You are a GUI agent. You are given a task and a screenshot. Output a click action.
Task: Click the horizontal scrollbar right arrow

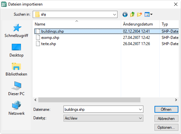click(176, 100)
